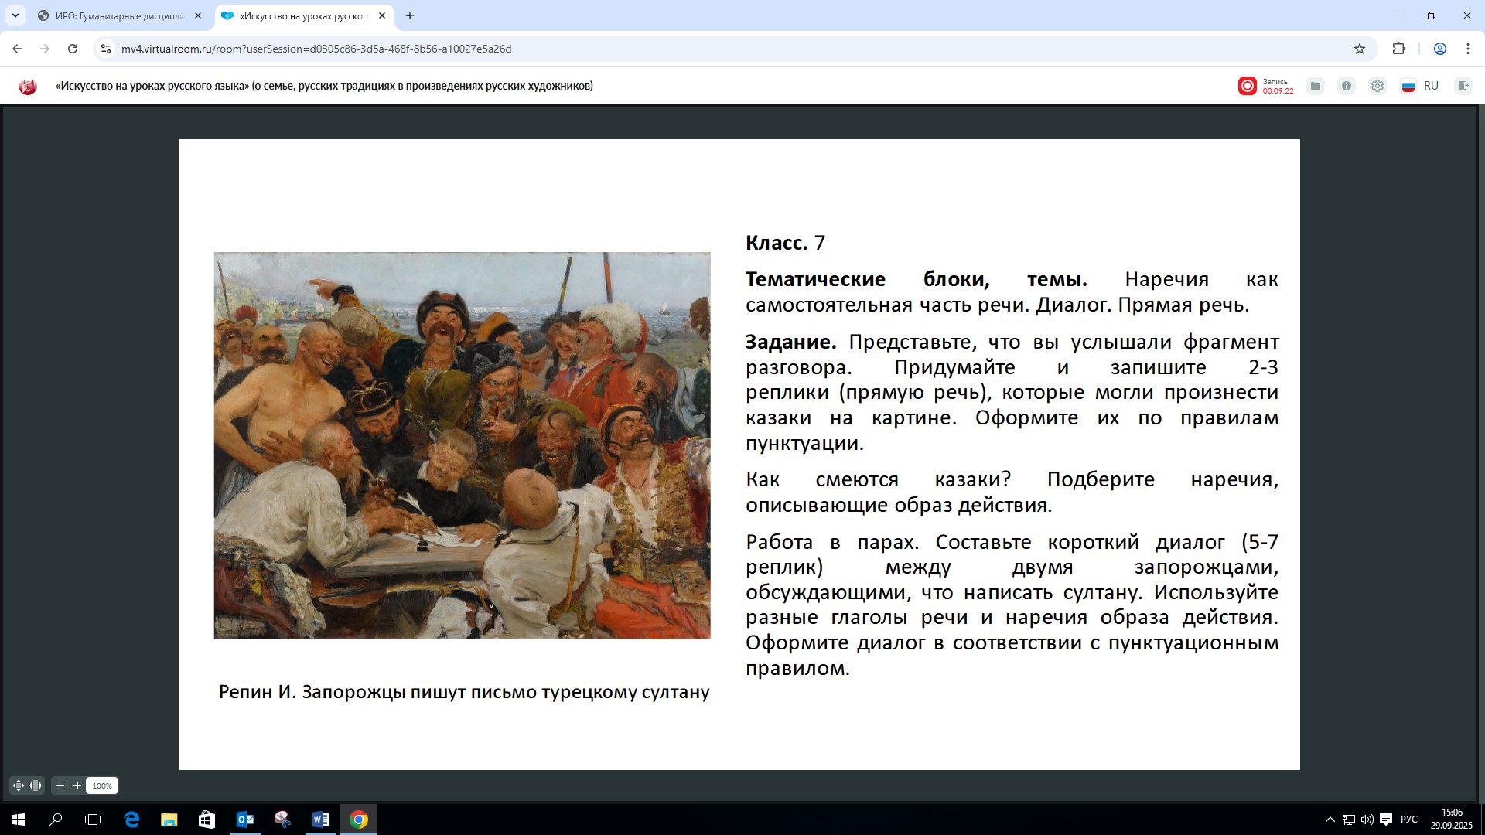Switch to the ИРО: Гуманитарные дисциплины tab

119,15
